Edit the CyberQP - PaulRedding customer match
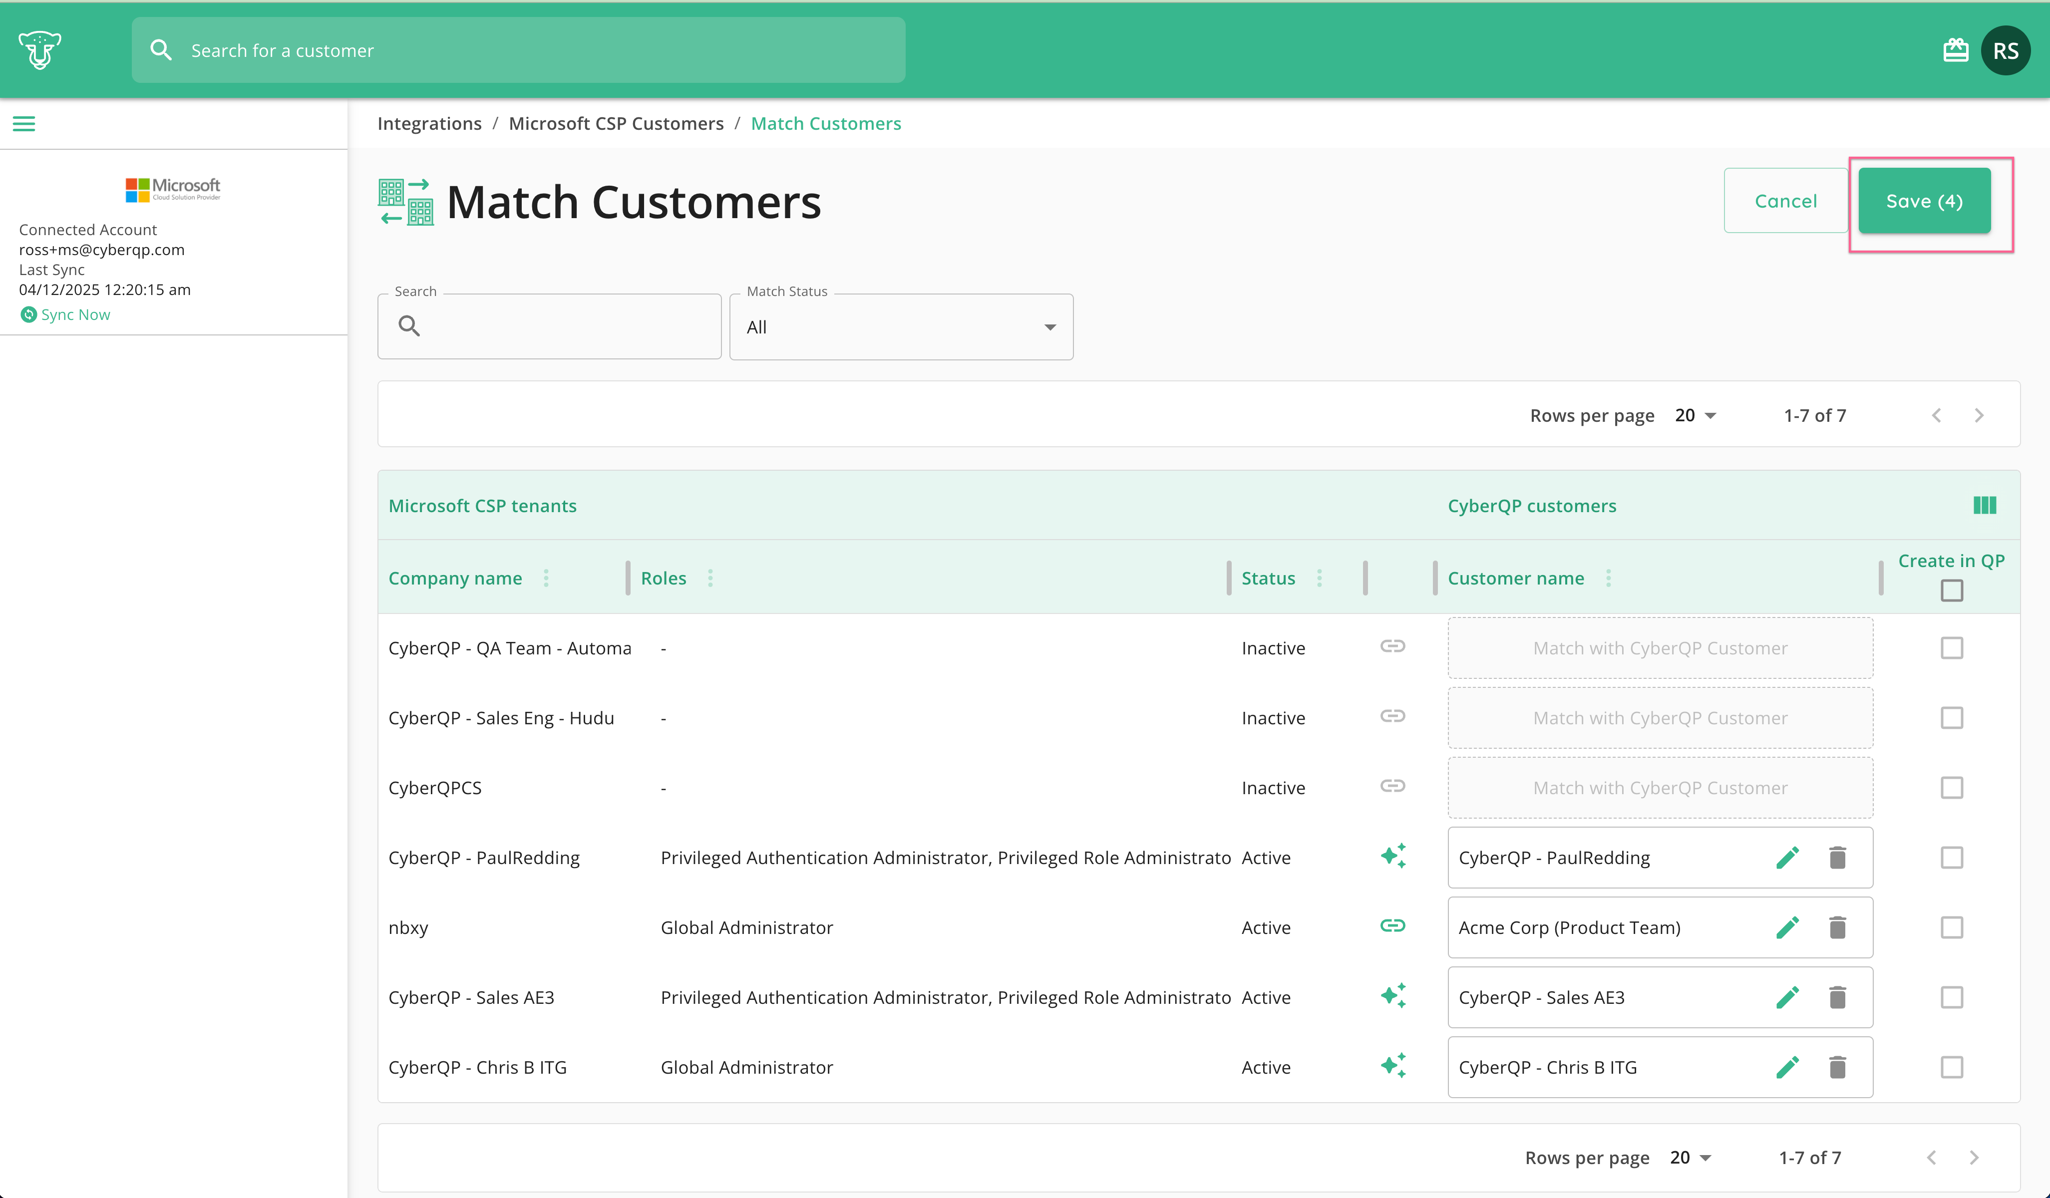Screen dimensions: 2050x1198 (1787, 857)
